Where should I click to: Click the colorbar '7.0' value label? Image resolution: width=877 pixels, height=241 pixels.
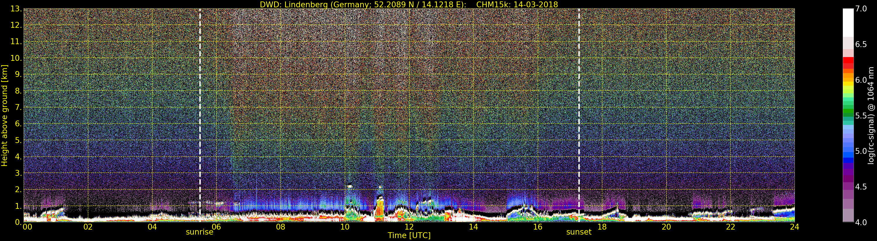click(x=861, y=9)
